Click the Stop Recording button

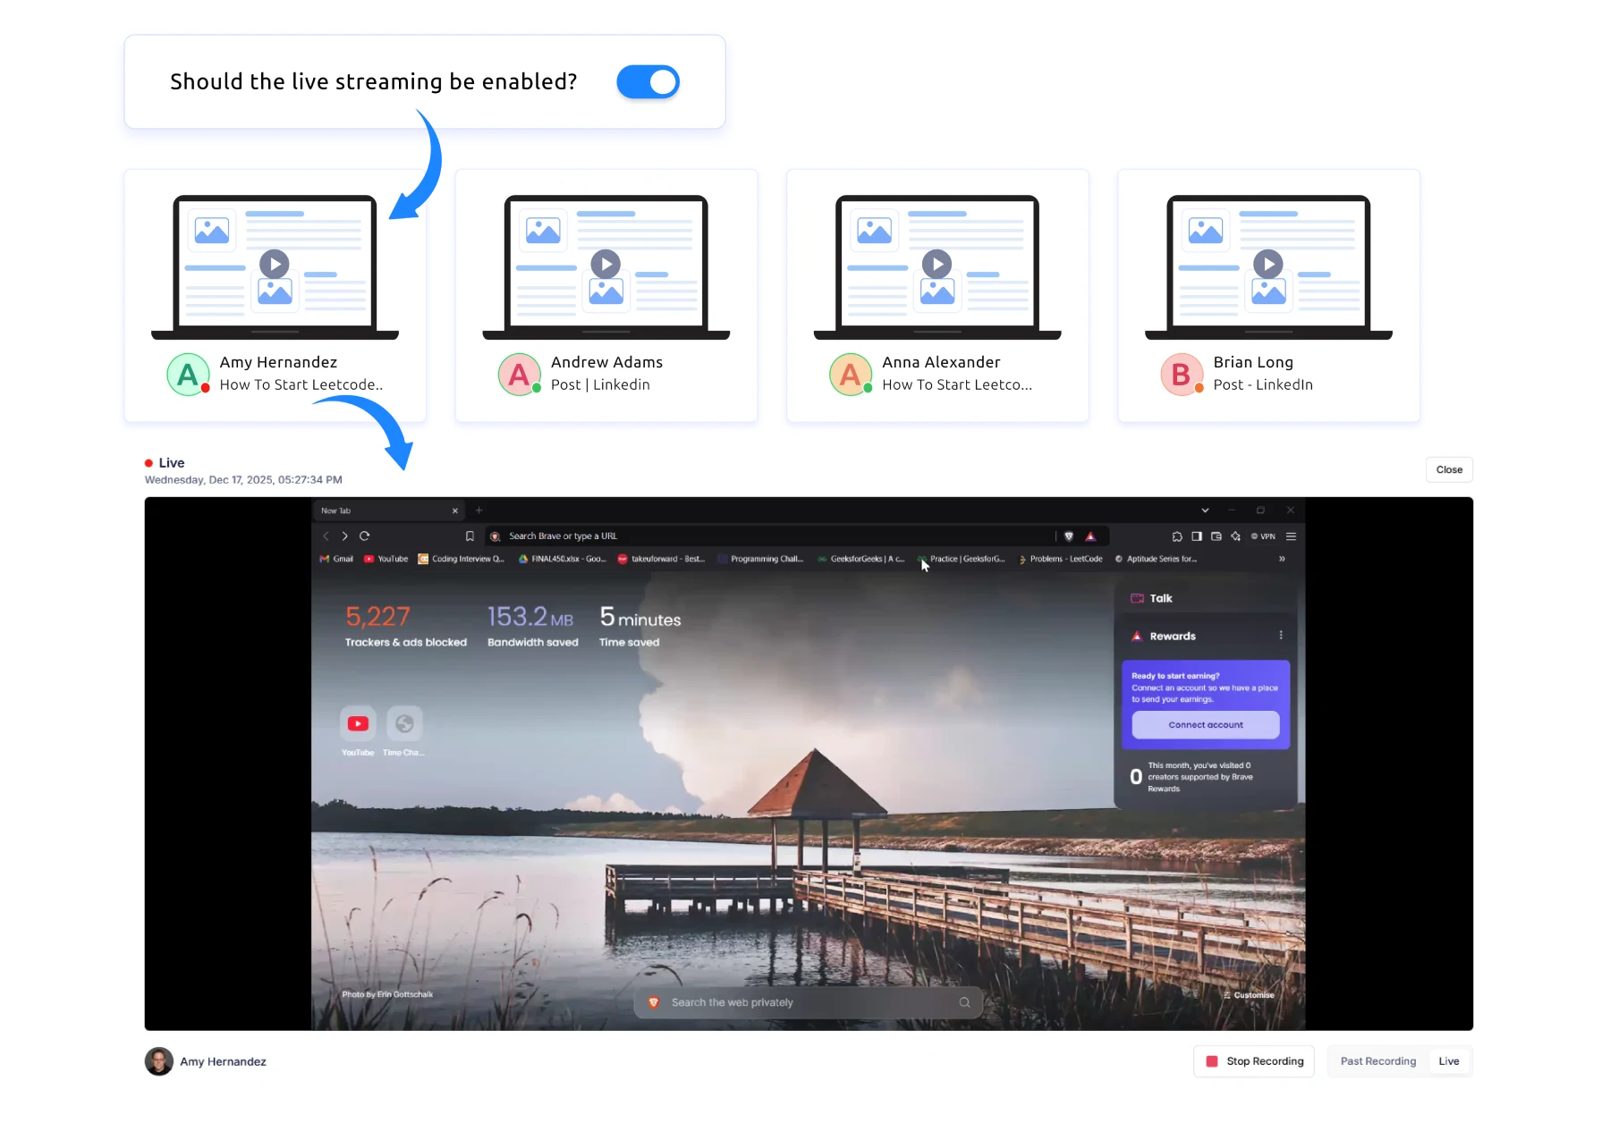click(x=1253, y=1061)
